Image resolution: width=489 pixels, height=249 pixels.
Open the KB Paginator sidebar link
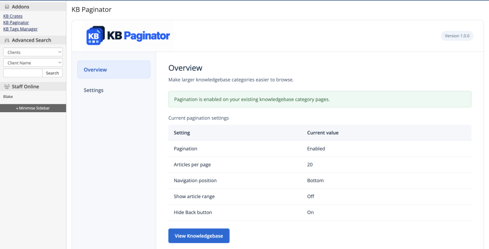pos(16,22)
